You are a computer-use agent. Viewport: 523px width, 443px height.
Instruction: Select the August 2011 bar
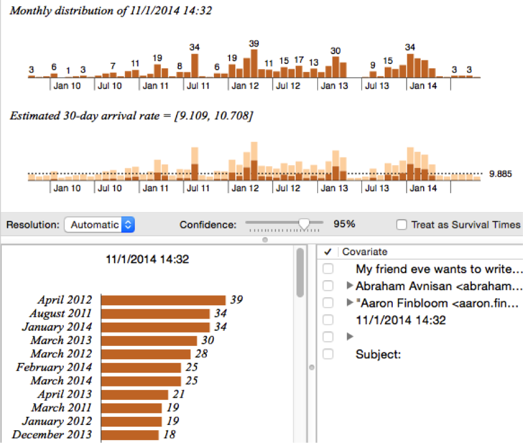(x=155, y=313)
